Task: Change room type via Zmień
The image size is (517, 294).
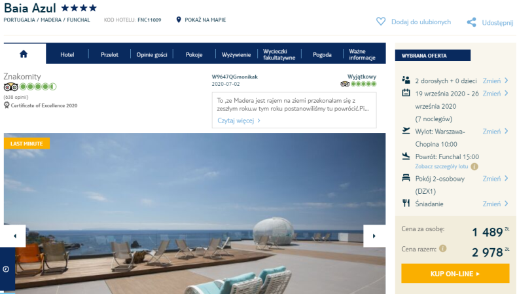Action: pyautogui.click(x=495, y=179)
